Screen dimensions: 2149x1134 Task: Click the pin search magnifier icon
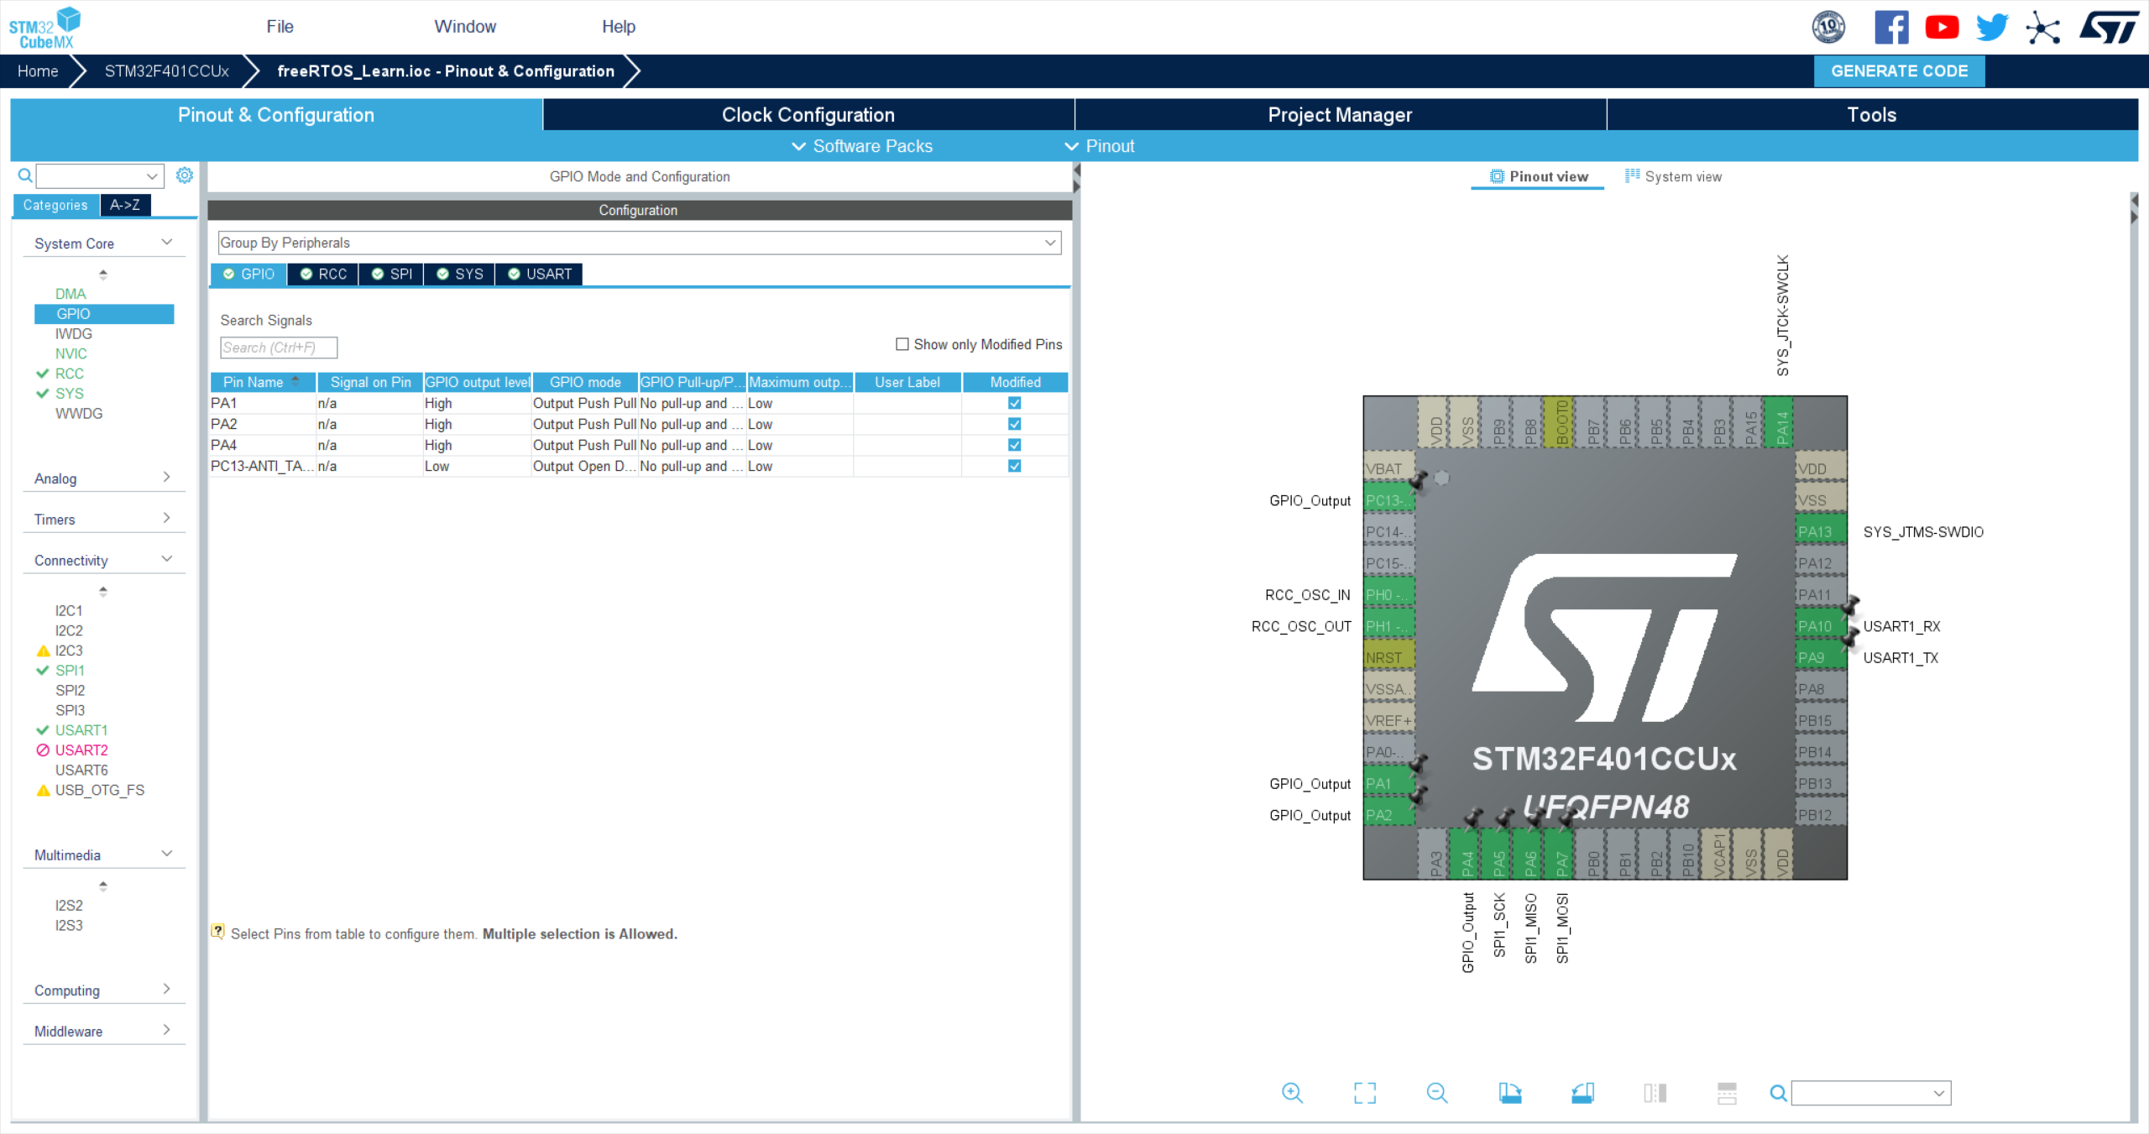(1778, 1093)
